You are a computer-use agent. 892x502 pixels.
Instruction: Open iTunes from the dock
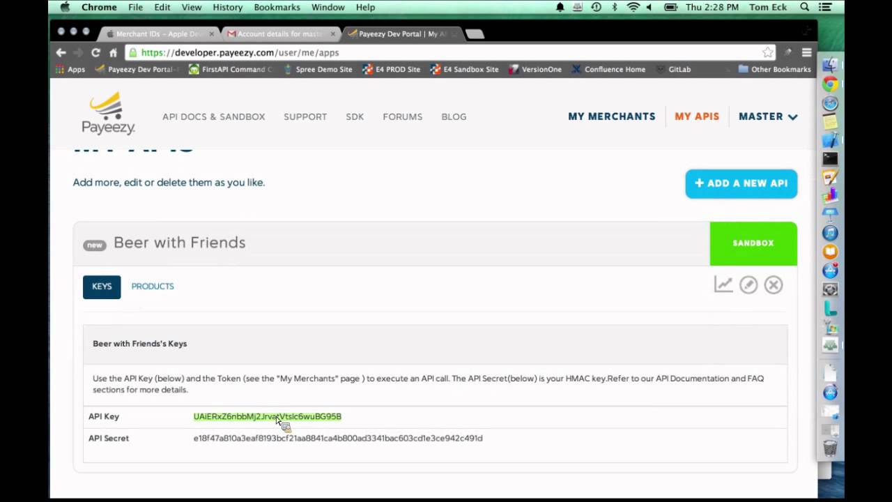[830, 233]
